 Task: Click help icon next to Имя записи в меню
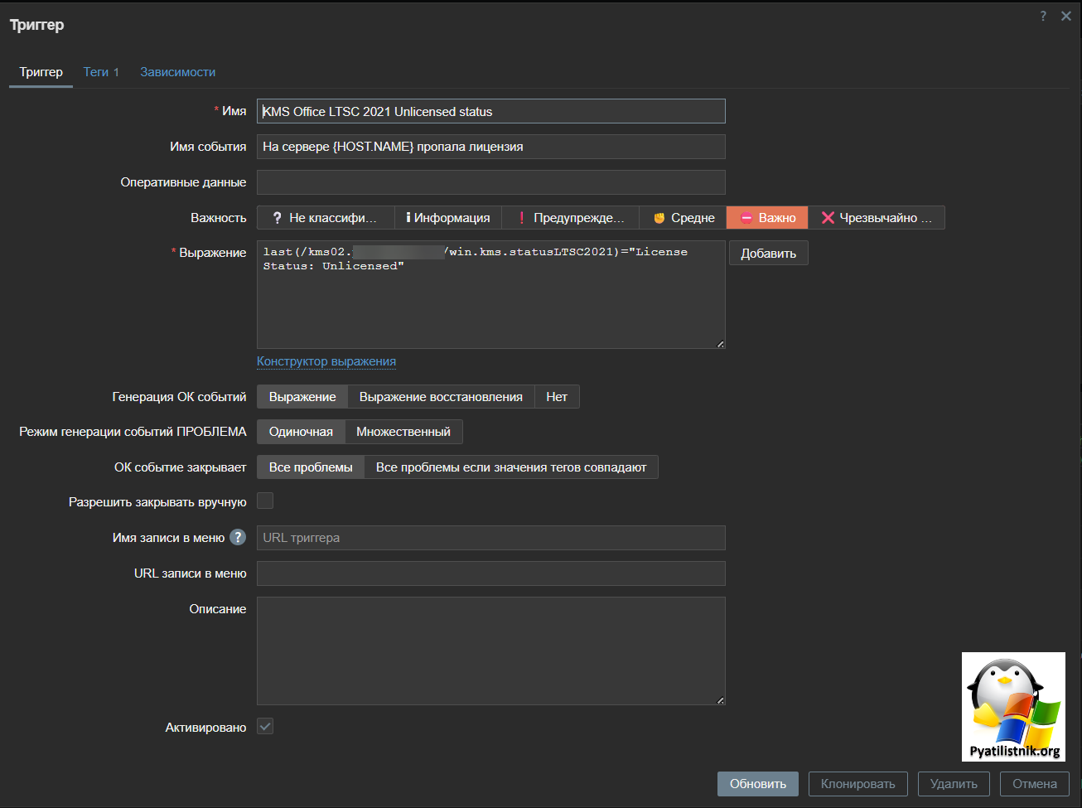pyautogui.click(x=238, y=537)
